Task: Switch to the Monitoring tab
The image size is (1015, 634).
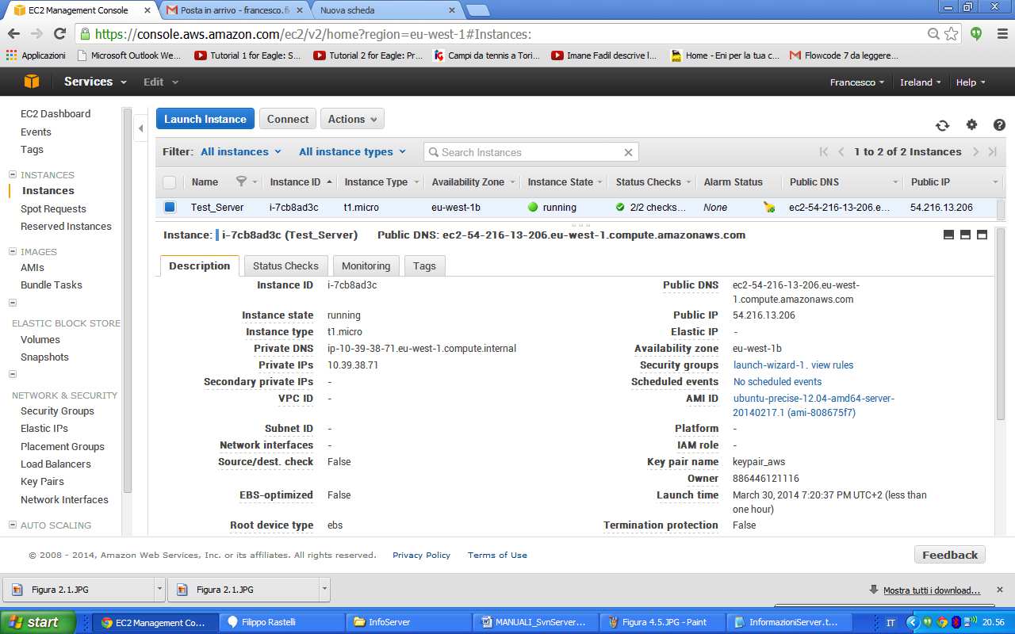Action: tap(366, 265)
